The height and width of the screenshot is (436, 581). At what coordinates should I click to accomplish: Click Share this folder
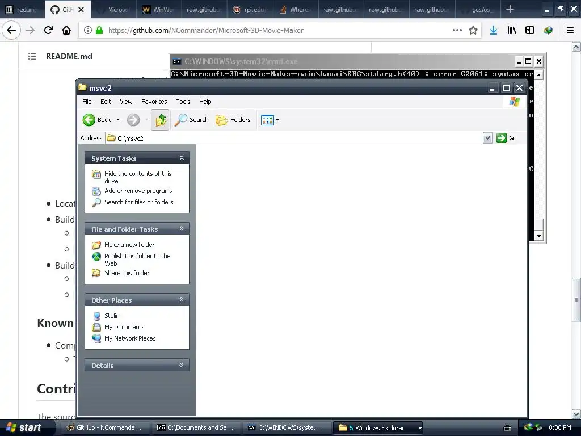point(127,273)
